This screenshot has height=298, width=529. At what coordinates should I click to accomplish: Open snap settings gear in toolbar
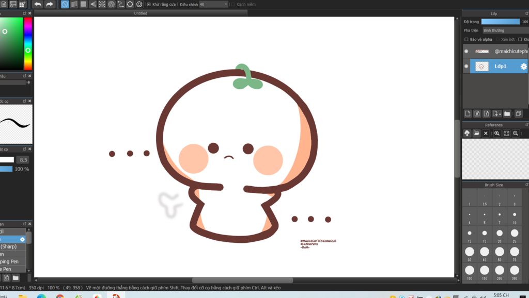click(139, 4)
